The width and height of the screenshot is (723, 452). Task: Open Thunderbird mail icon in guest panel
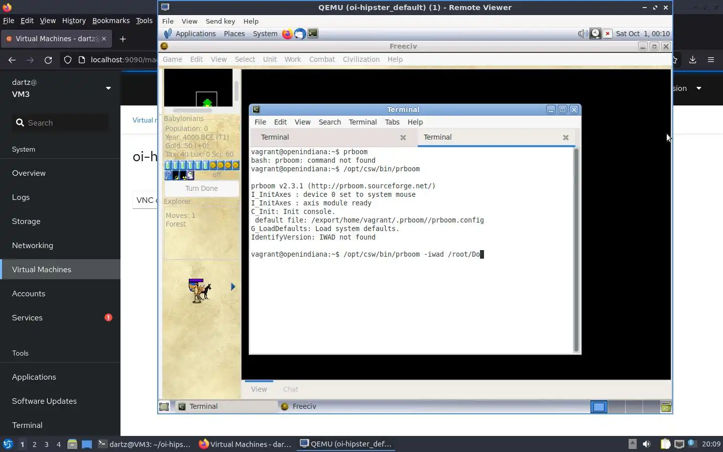(x=300, y=34)
